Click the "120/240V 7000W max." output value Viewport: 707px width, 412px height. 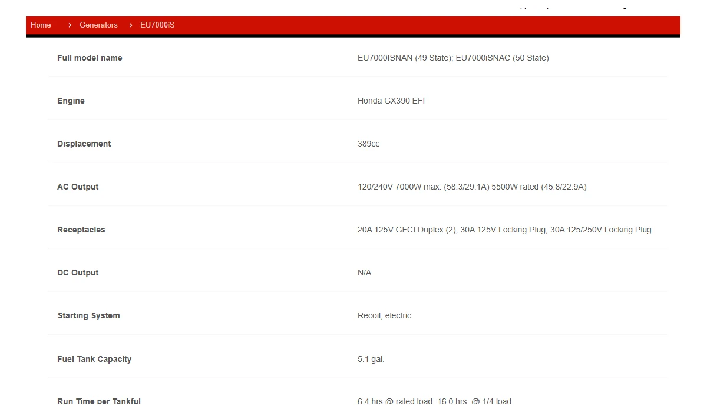399,187
